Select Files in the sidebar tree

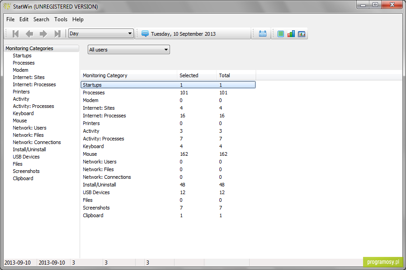tap(18, 164)
